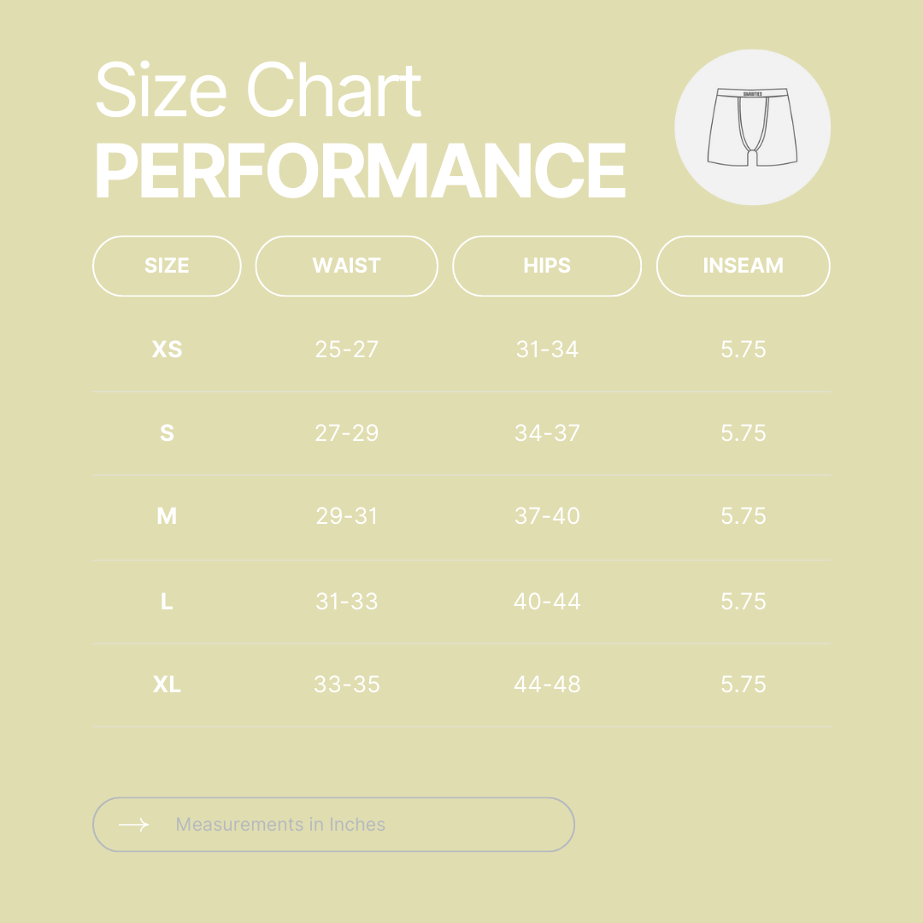Viewport: 923px width, 923px height.
Task: Select the WAIST column header pill
Action: tap(346, 266)
